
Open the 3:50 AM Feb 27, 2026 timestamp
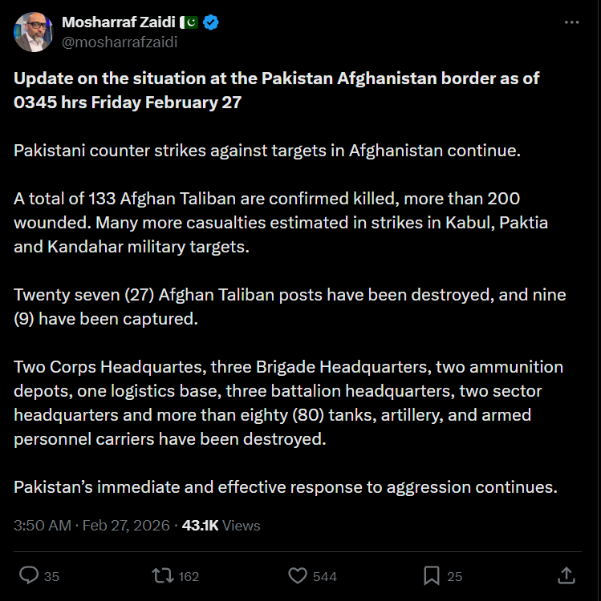pyautogui.click(x=92, y=526)
